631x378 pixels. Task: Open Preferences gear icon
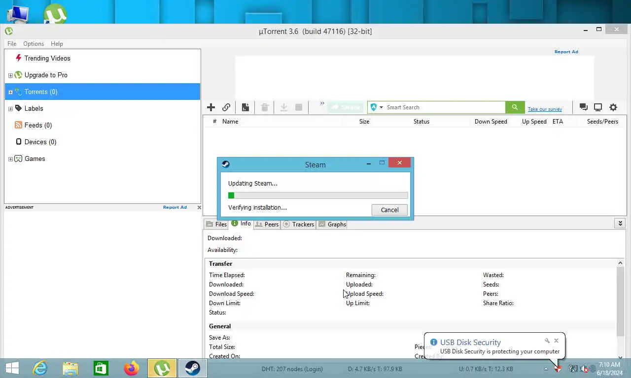coord(613,107)
